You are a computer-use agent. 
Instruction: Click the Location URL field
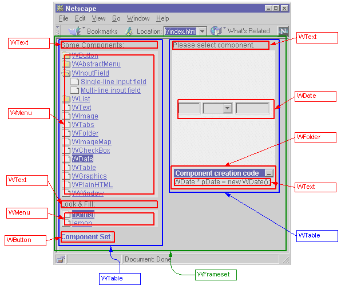[x=180, y=31]
